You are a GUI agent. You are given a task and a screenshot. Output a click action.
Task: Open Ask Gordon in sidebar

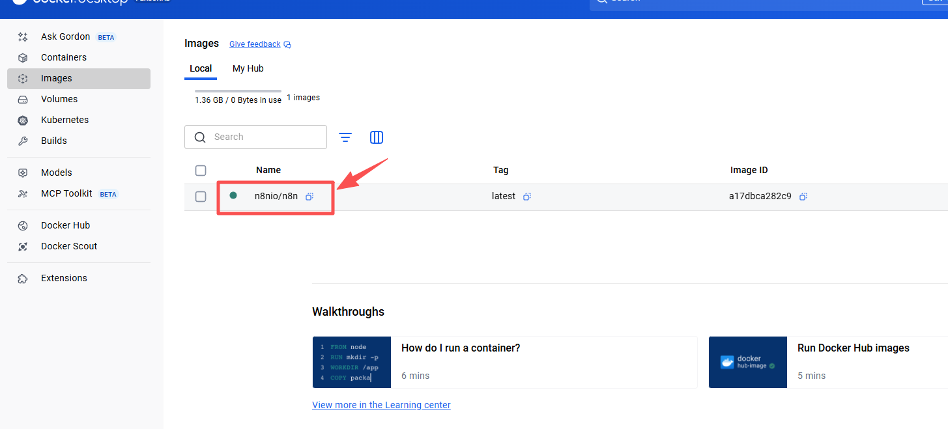click(x=79, y=37)
